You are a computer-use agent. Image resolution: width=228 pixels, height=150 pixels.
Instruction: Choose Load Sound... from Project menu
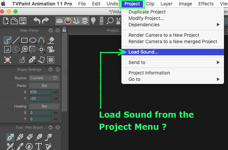173,52
